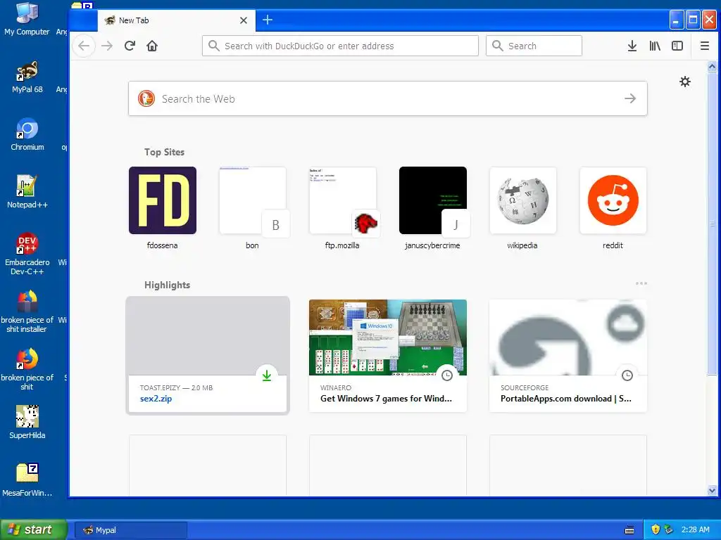Click history clock icon on SourceForge card
Image resolution: width=721 pixels, height=540 pixels.
click(627, 375)
